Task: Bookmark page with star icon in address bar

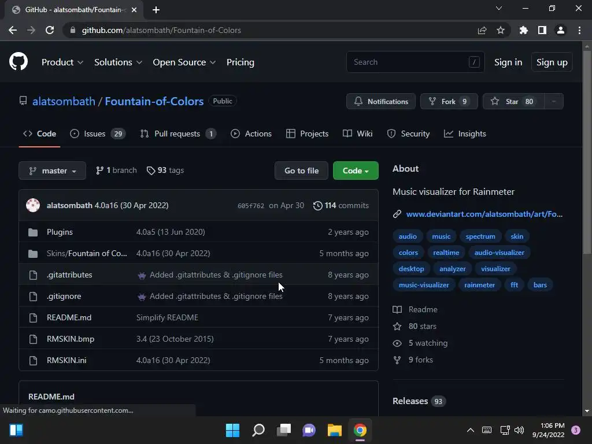Action: click(x=501, y=30)
